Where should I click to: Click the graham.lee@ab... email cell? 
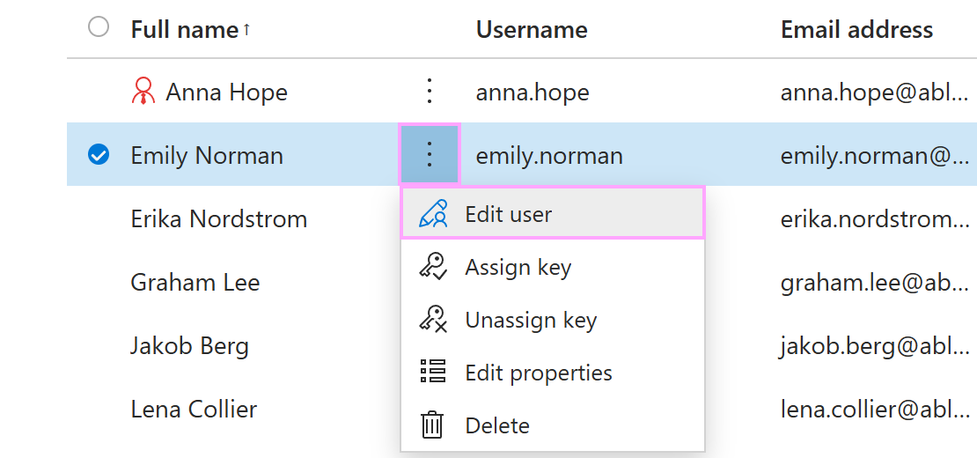pyautogui.click(x=875, y=283)
